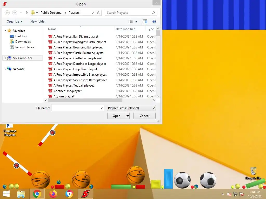Click the vertical scrollbar down arrow

pyautogui.click(x=158, y=96)
